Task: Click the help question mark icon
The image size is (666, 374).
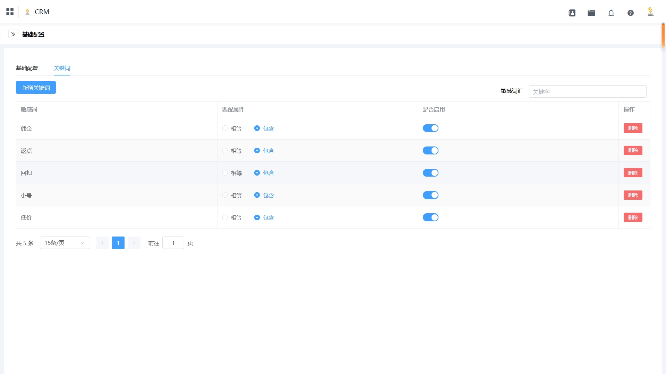Action: click(x=631, y=13)
